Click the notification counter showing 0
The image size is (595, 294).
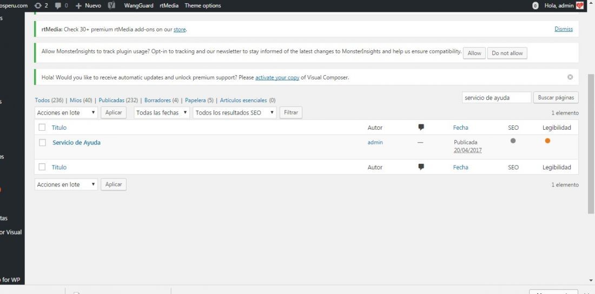pos(535,6)
